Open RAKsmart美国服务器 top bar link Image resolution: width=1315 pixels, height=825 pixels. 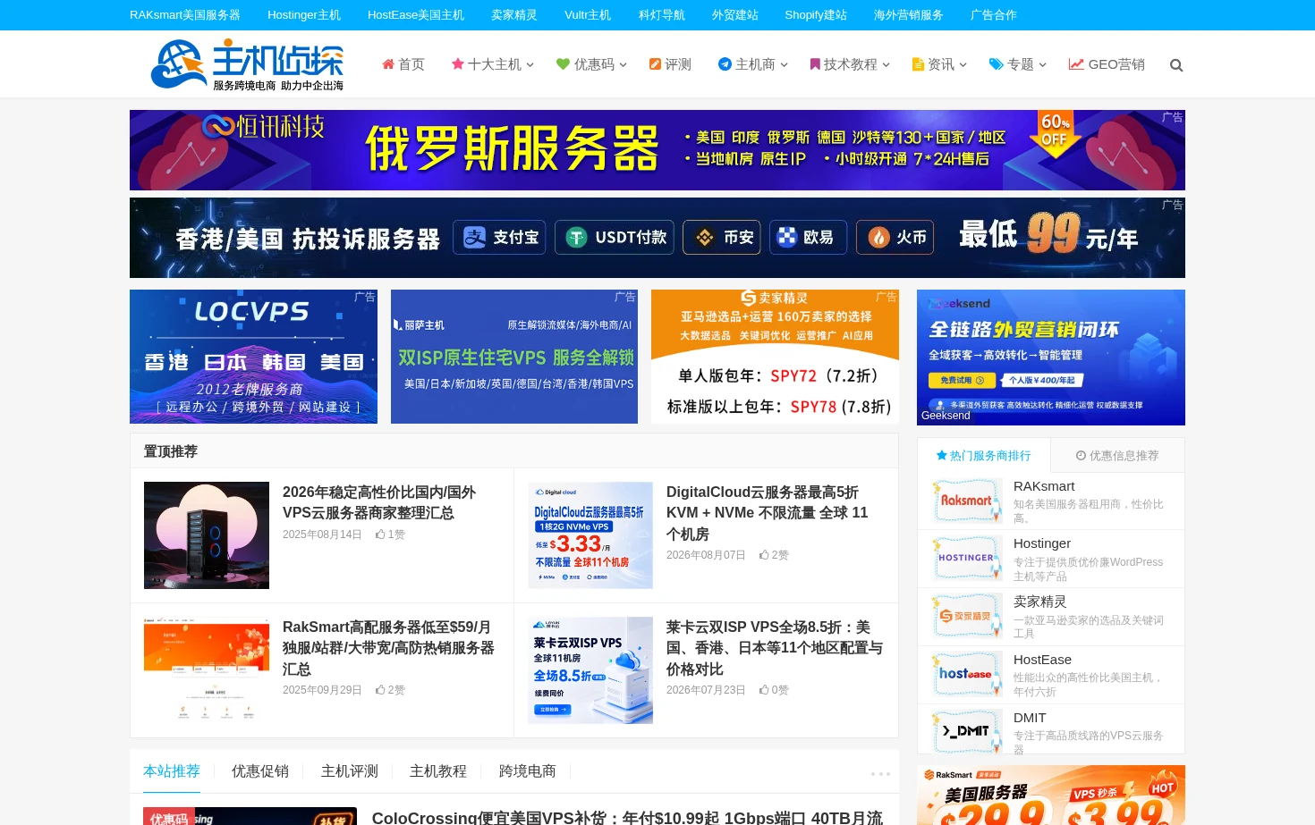pos(185,15)
